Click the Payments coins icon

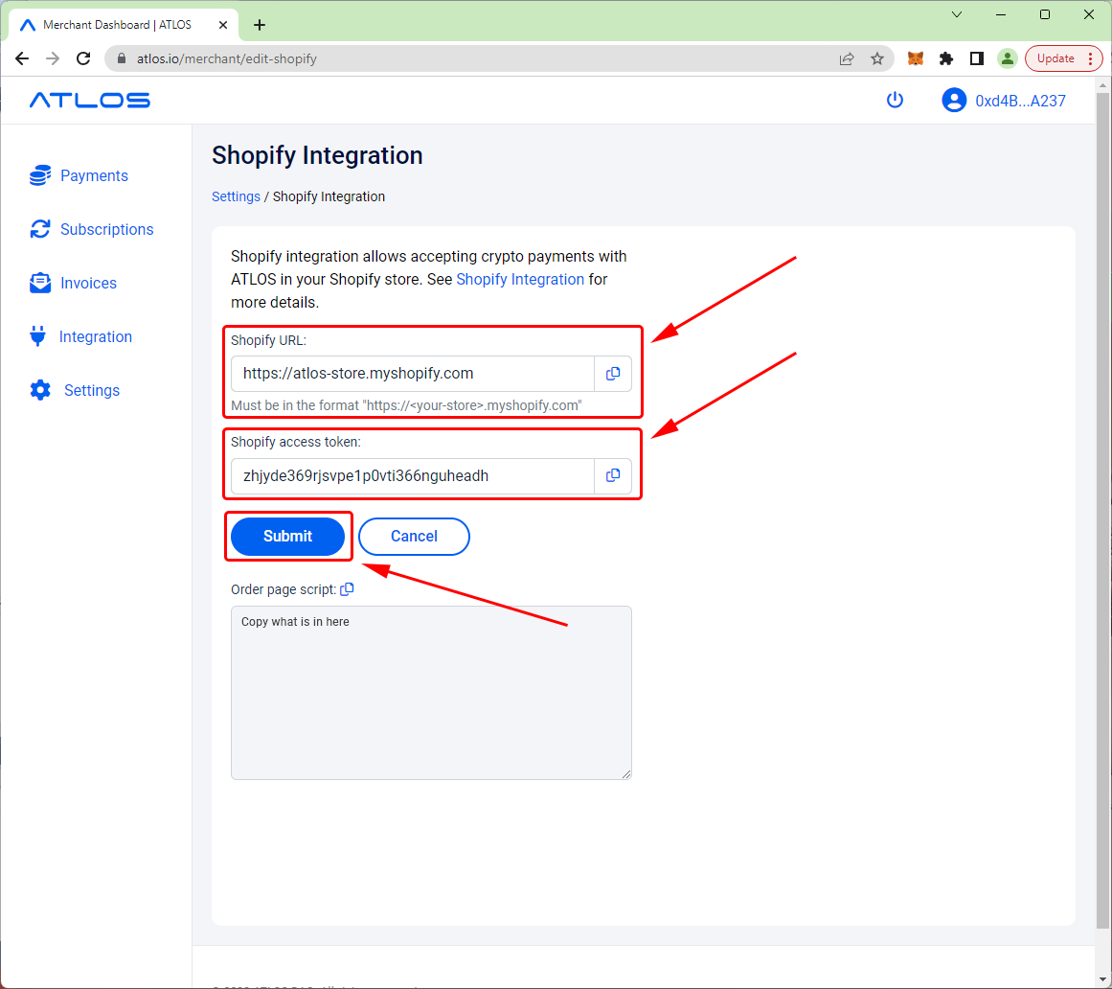tap(39, 175)
